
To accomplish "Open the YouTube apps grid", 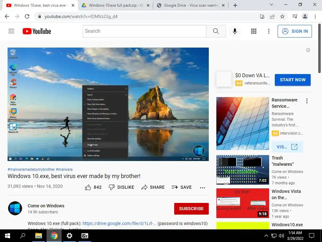I will pyautogui.click(x=254, y=31).
